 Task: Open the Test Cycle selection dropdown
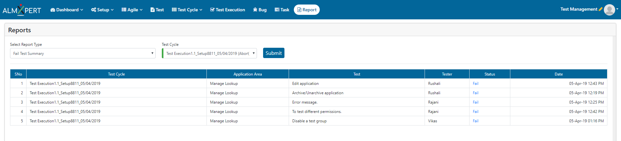coord(209,53)
